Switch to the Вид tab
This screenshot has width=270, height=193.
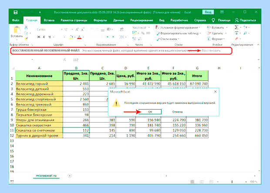click(x=162, y=20)
